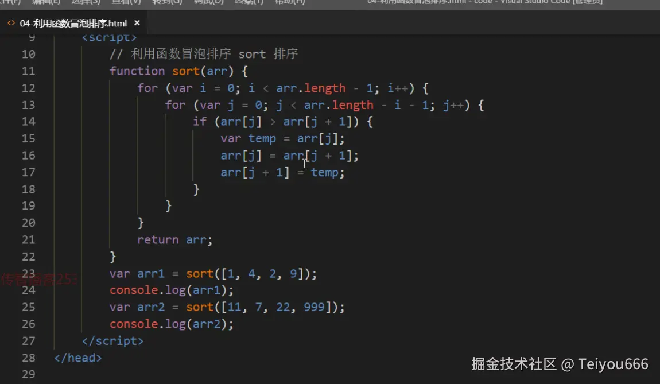Click 'length' on line 12
The width and height of the screenshot is (660, 384).
(x=325, y=88)
